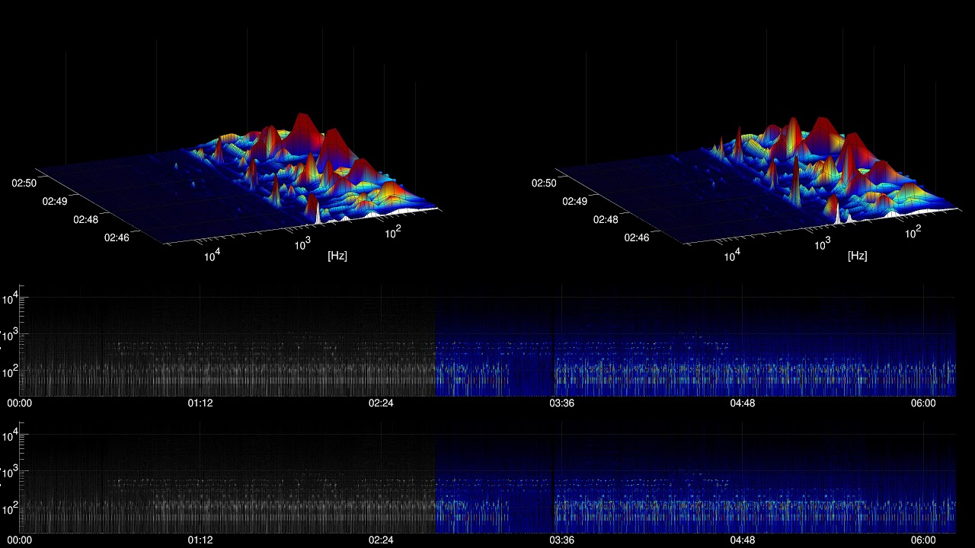Select the 10^2 frequency tick of upper spectrogram
The height and width of the screenshot is (548, 975).
point(9,371)
